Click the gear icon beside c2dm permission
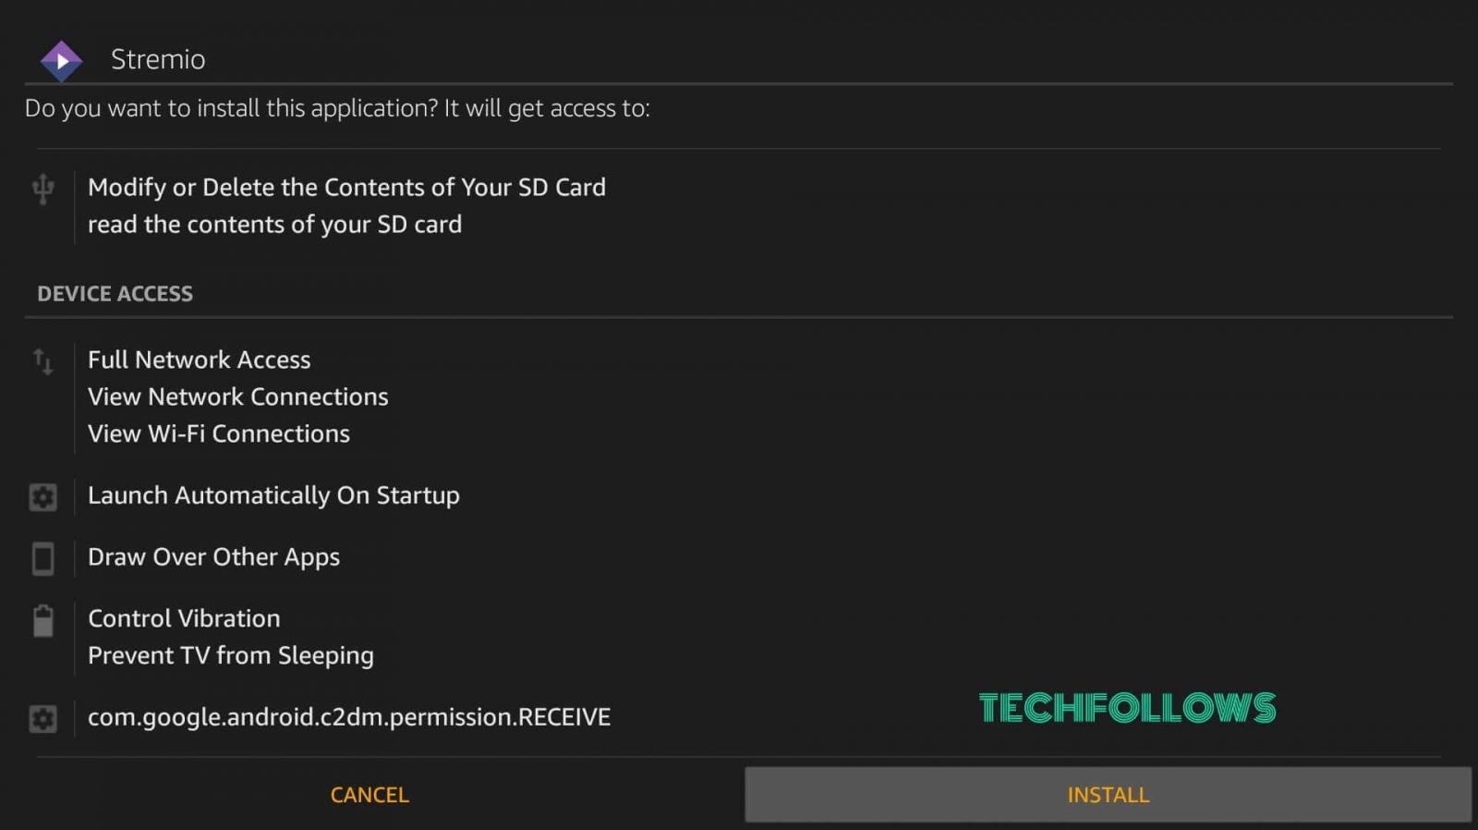This screenshot has height=830, width=1478. pos(42,718)
